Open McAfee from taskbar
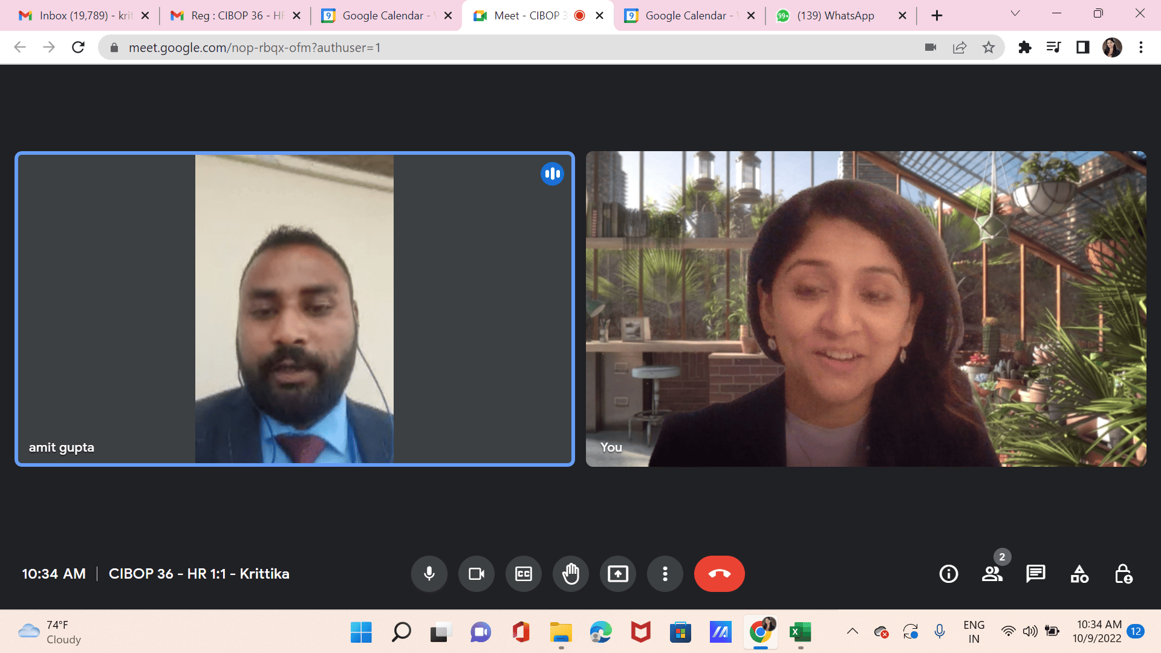 [640, 632]
